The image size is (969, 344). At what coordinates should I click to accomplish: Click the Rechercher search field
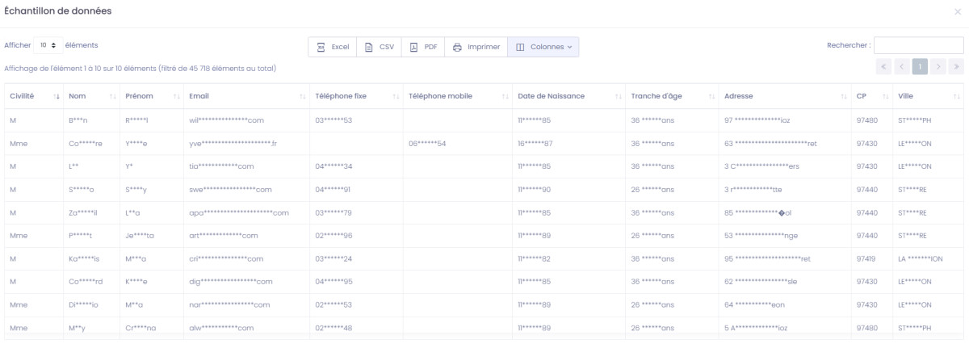point(918,46)
